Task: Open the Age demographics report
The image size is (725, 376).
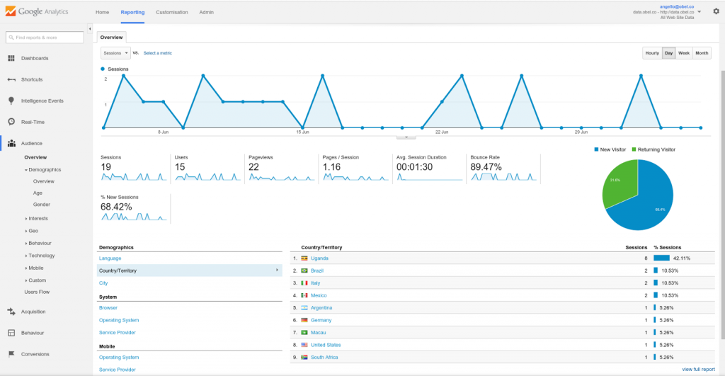Action: click(38, 193)
